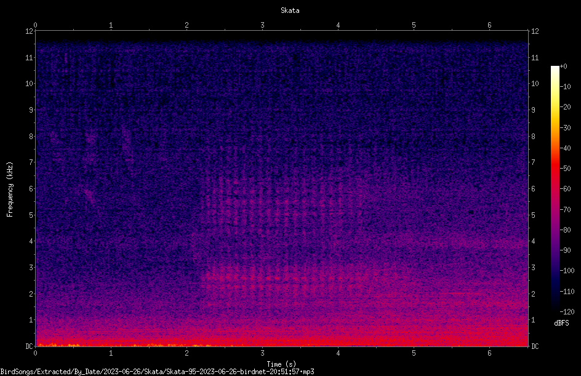Click the dBFS color scale gradient bar
Viewport: 581px width, 376px height.
555,189
